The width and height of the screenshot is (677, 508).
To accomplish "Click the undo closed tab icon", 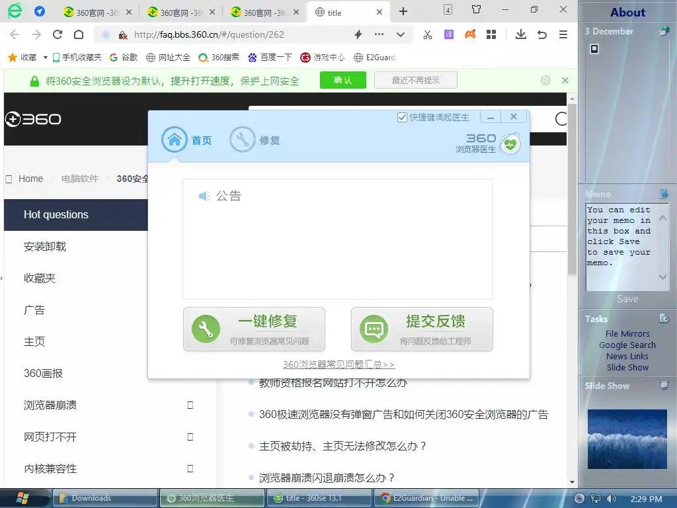I will click(542, 34).
